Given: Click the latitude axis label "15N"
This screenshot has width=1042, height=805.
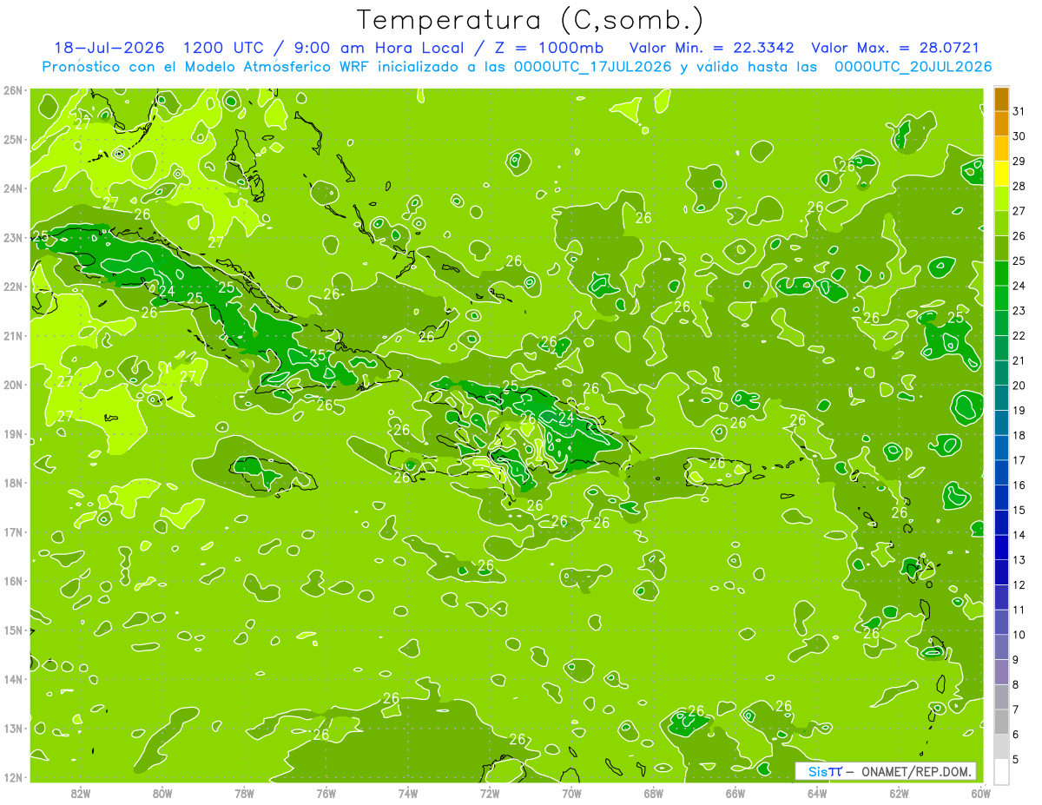Looking at the screenshot, I should click(x=13, y=630).
